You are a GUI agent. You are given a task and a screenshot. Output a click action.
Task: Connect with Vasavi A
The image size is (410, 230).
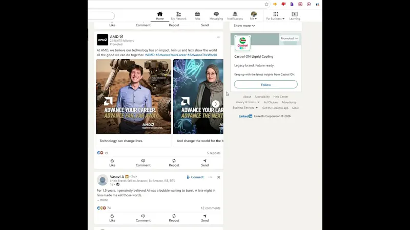pos(195,177)
